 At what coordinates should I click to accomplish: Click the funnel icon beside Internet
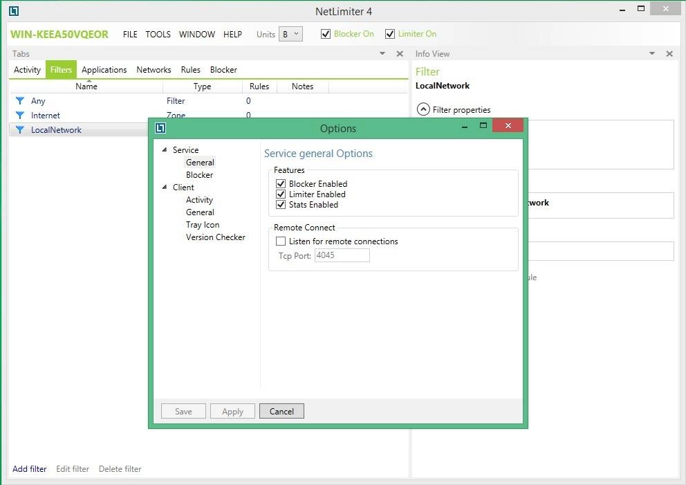pyautogui.click(x=19, y=115)
